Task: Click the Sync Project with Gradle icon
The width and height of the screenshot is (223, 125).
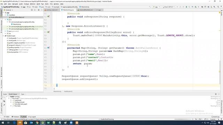Action: click(x=208, y=7)
